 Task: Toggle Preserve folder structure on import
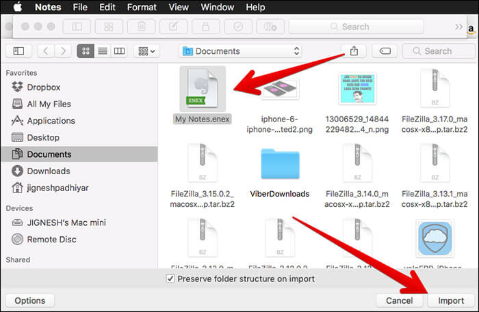170,279
